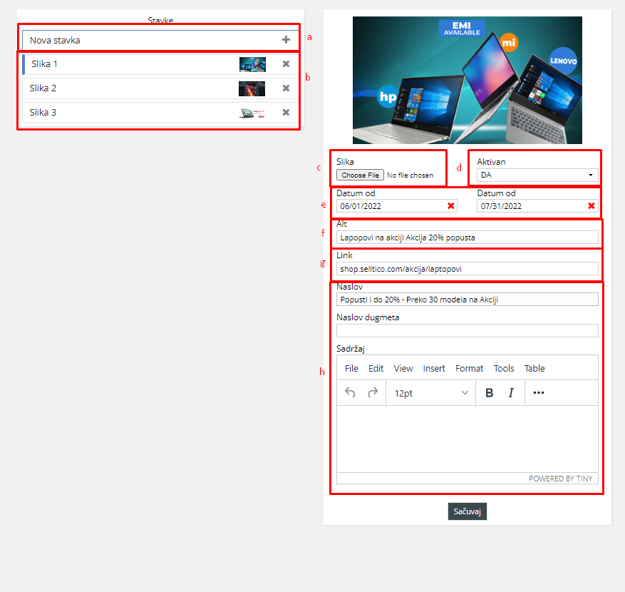The height and width of the screenshot is (592, 625).
Task: Clear the 06/01/2022 date with red X
Action: pos(451,206)
